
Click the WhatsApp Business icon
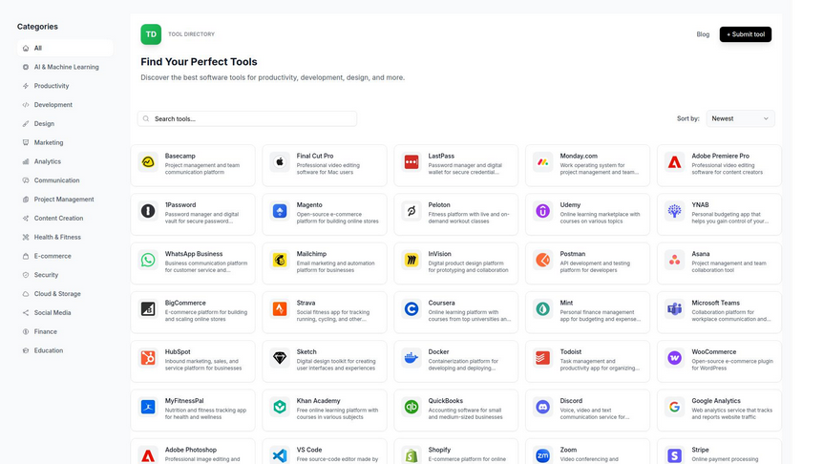pyautogui.click(x=148, y=260)
